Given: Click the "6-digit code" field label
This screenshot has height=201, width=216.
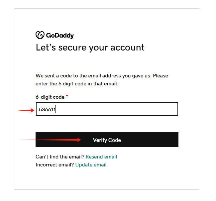Looking at the screenshot, I should pyautogui.click(x=50, y=97).
